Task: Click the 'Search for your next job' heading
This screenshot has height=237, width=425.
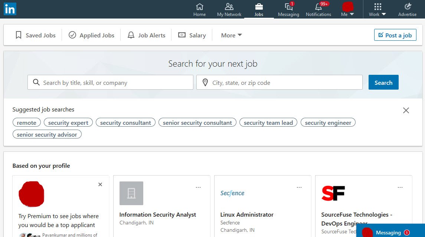Action: point(213,64)
